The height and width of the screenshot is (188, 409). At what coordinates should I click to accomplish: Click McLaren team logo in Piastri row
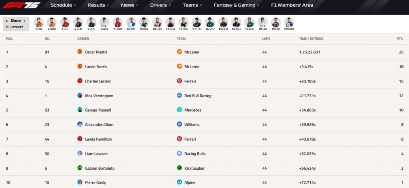[x=179, y=52]
